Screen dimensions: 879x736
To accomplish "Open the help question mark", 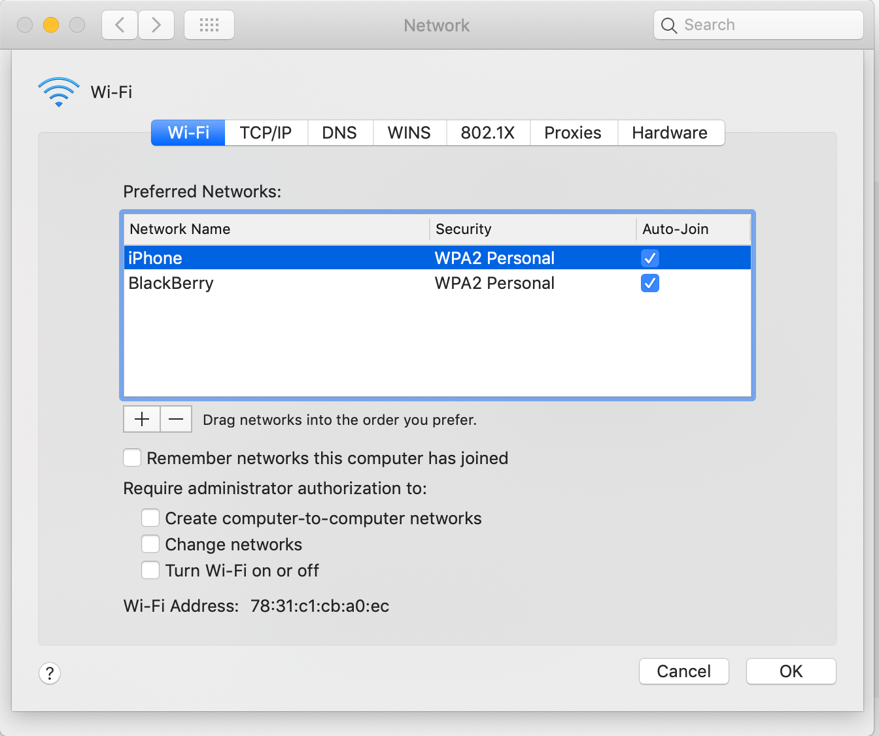I will coord(50,673).
